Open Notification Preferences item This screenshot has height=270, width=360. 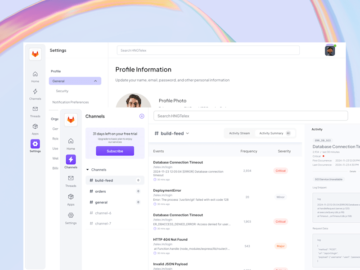(x=71, y=102)
